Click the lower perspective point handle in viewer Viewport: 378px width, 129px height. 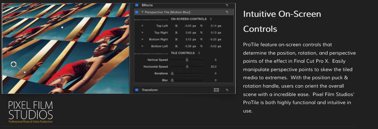click(84, 79)
